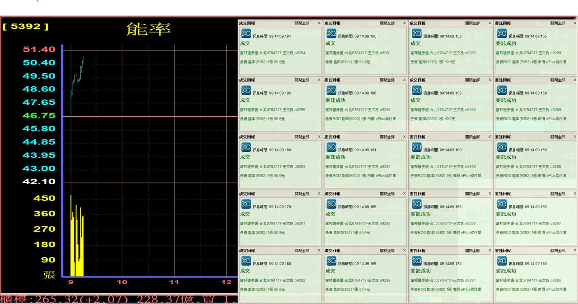Click XQ icon in 委託成功 o9294 popup
This screenshot has width=578, height=304.
[x=331, y=147]
